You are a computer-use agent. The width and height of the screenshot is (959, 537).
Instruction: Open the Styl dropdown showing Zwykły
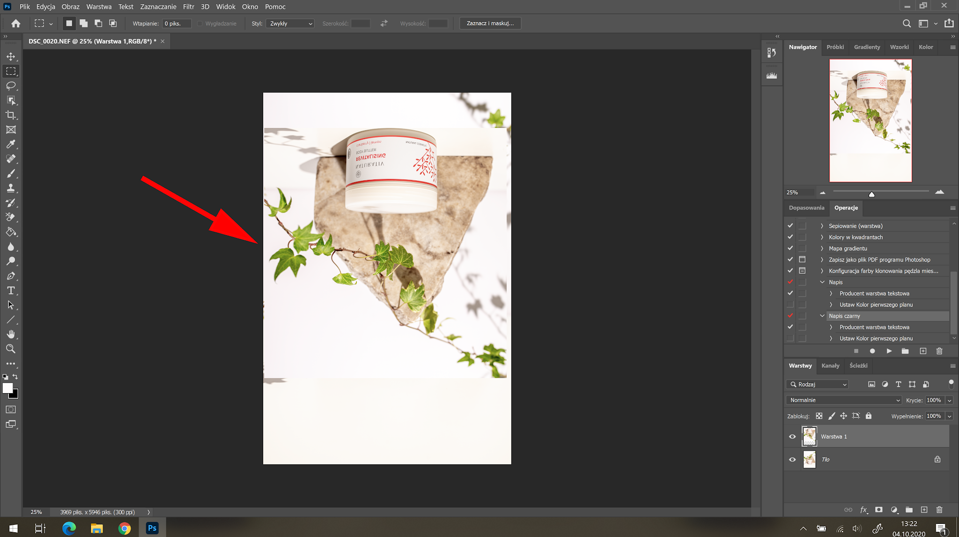click(x=290, y=23)
